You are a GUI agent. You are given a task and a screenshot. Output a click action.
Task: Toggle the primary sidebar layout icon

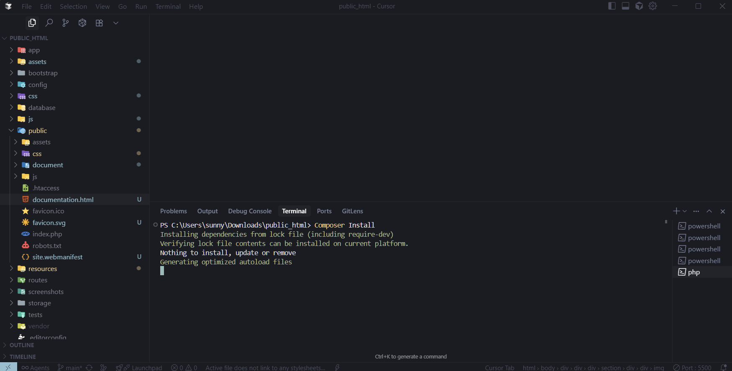(x=612, y=6)
